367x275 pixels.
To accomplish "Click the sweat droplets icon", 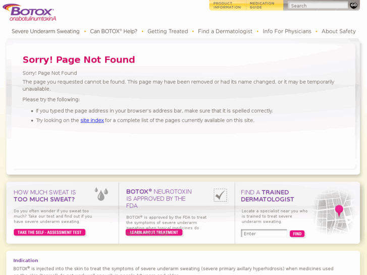I will point(101,194).
